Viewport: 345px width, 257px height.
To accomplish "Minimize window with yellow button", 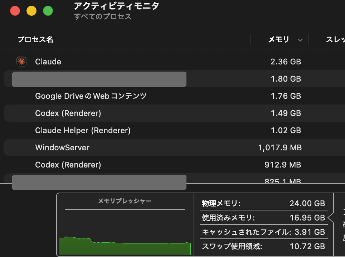I will (31, 11).
